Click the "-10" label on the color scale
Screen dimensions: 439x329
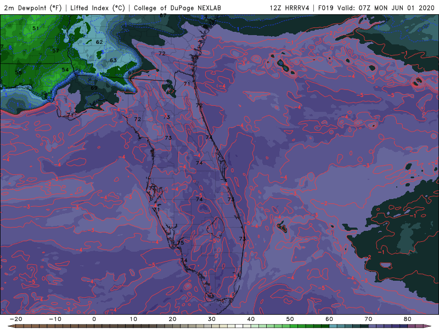point(55,319)
